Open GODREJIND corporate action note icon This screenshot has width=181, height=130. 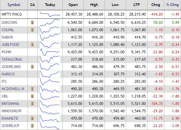pos(32,67)
